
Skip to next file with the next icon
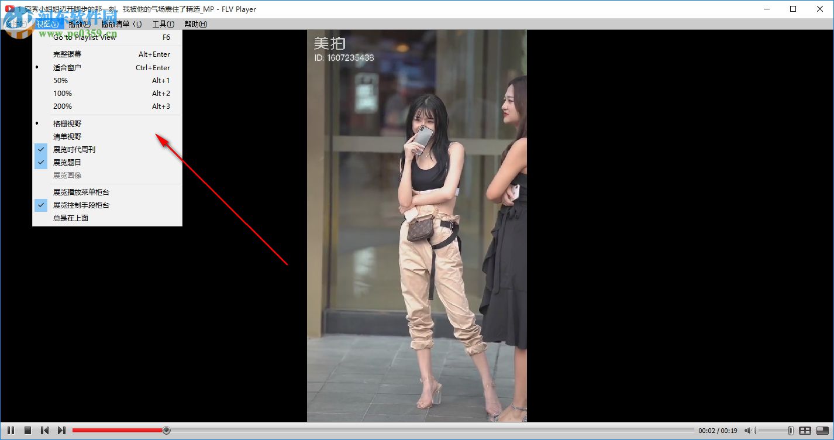(x=61, y=430)
